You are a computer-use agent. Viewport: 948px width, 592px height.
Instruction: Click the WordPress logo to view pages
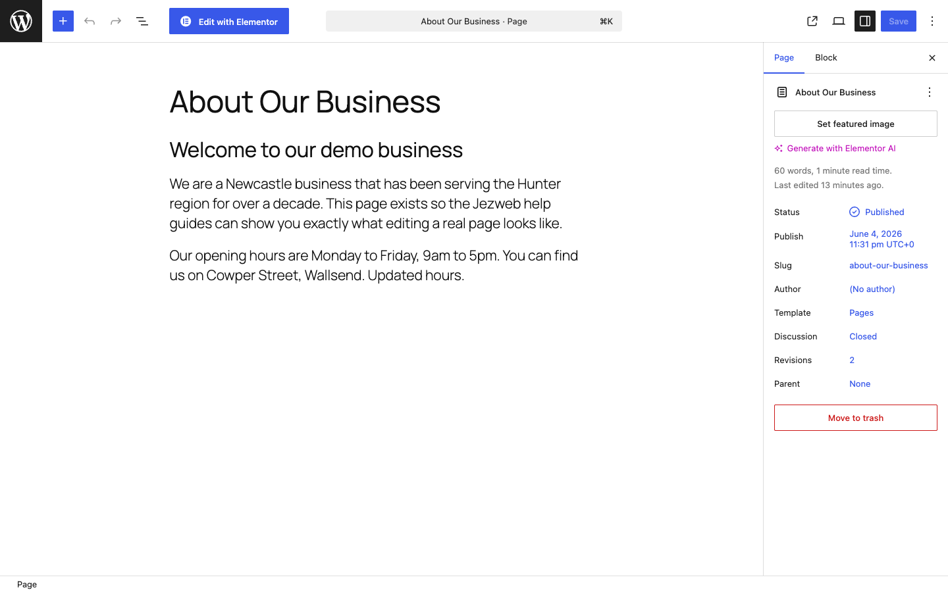click(21, 21)
